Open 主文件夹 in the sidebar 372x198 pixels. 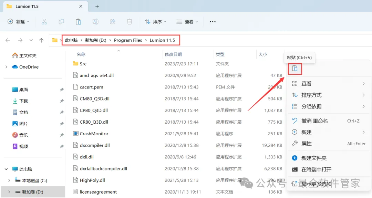coord(24,55)
